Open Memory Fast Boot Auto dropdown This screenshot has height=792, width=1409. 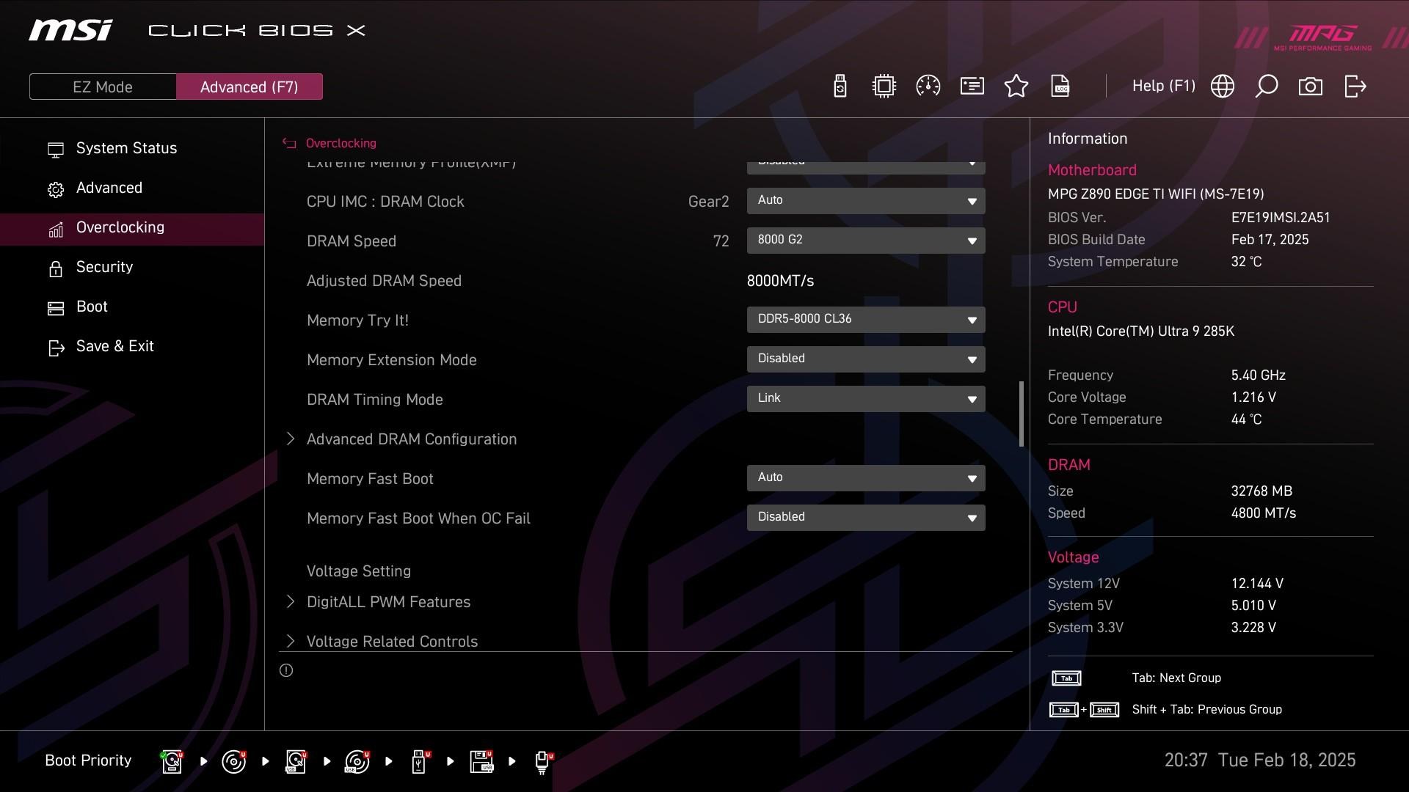coord(866,477)
